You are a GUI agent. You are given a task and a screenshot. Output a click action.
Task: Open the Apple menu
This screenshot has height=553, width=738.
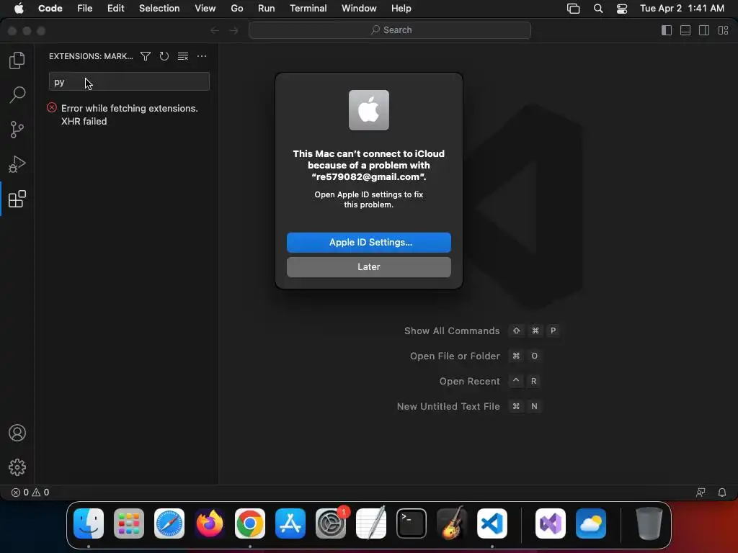point(19,9)
